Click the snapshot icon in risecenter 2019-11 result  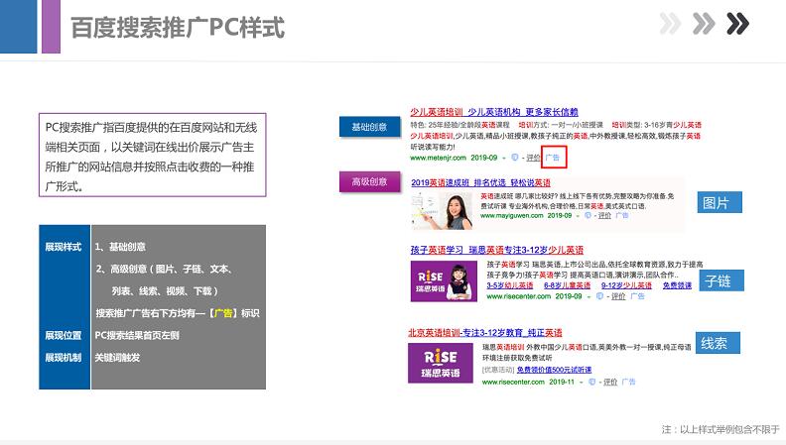click(x=593, y=381)
